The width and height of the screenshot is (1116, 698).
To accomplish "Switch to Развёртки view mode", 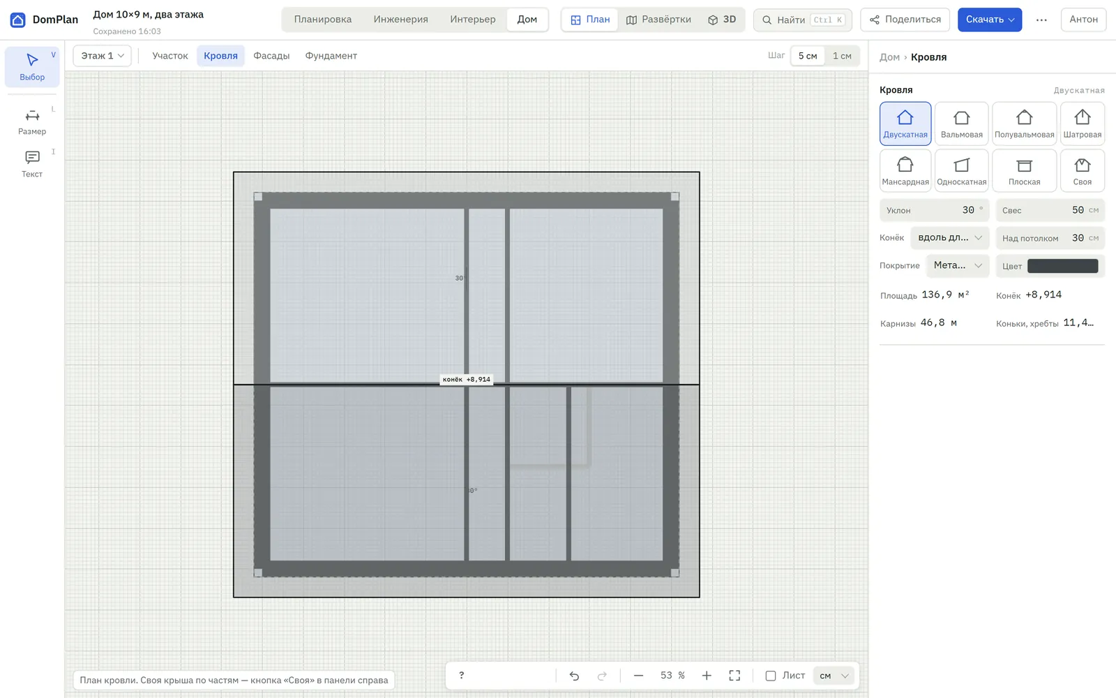I will tap(658, 20).
